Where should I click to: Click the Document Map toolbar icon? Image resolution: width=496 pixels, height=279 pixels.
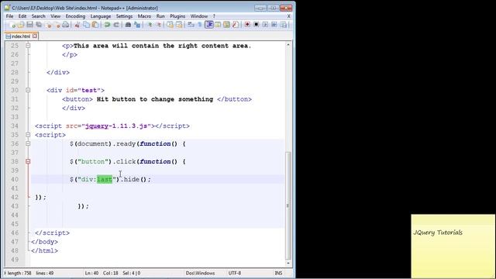pos(226,25)
